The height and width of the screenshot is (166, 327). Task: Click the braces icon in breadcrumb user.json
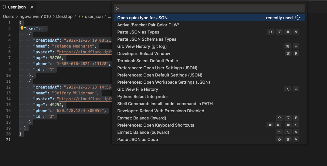click(81, 16)
